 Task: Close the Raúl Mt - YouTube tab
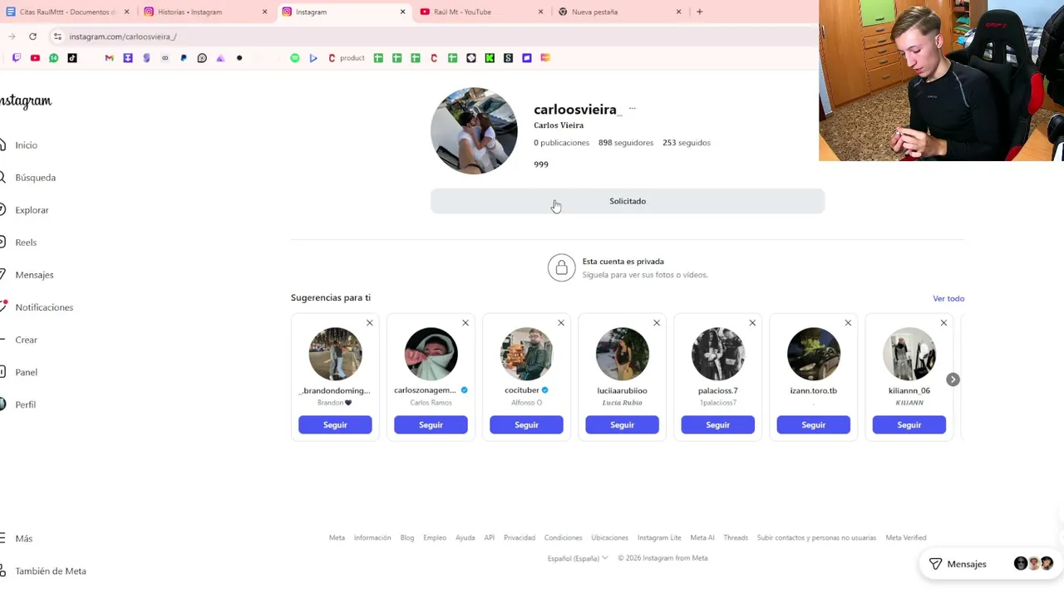click(540, 12)
